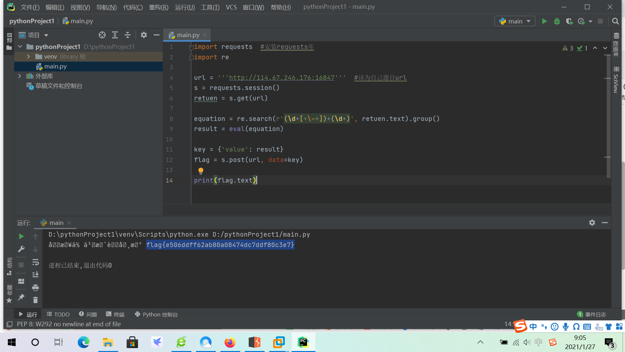Screen dimensions: 625x352
Task: Click the URL link on line 4
Action: tap(282, 78)
